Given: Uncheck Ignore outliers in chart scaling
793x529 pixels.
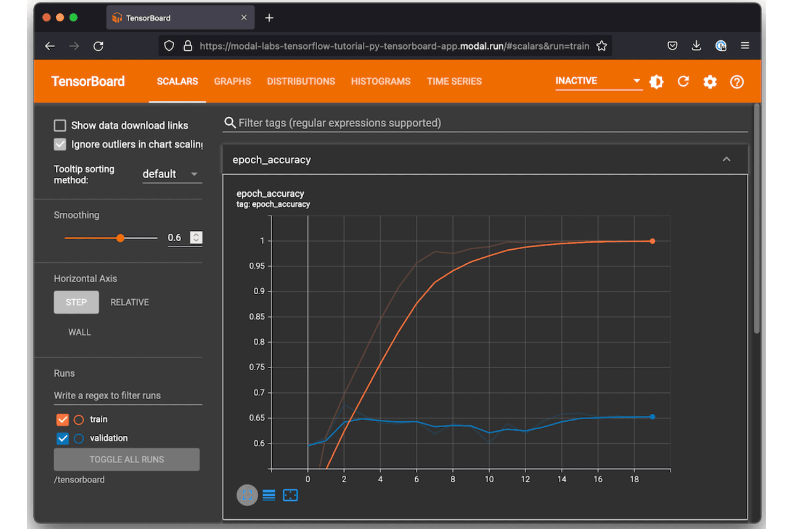Looking at the screenshot, I should click(60, 144).
